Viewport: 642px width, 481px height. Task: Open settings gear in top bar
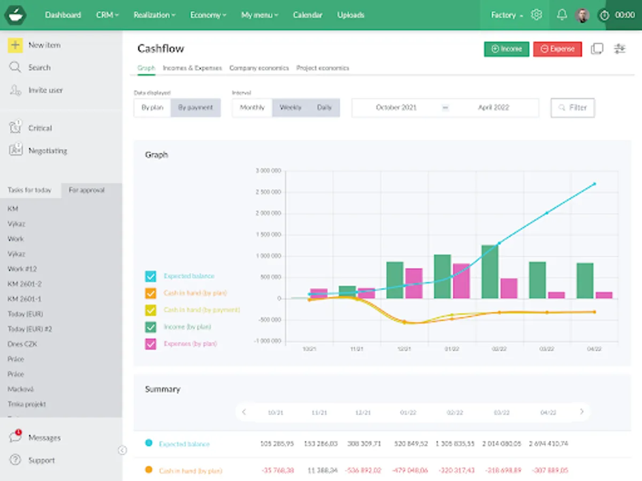point(537,15)
